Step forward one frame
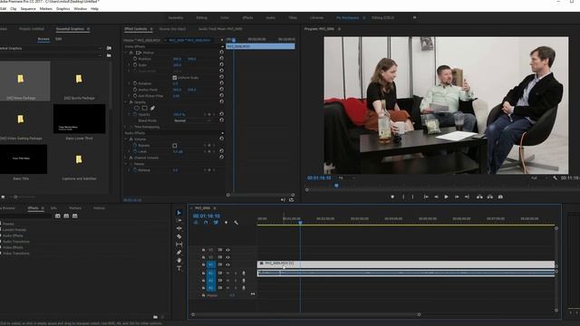The height and width of the screenshot is (326, 580). pos(457,197)
